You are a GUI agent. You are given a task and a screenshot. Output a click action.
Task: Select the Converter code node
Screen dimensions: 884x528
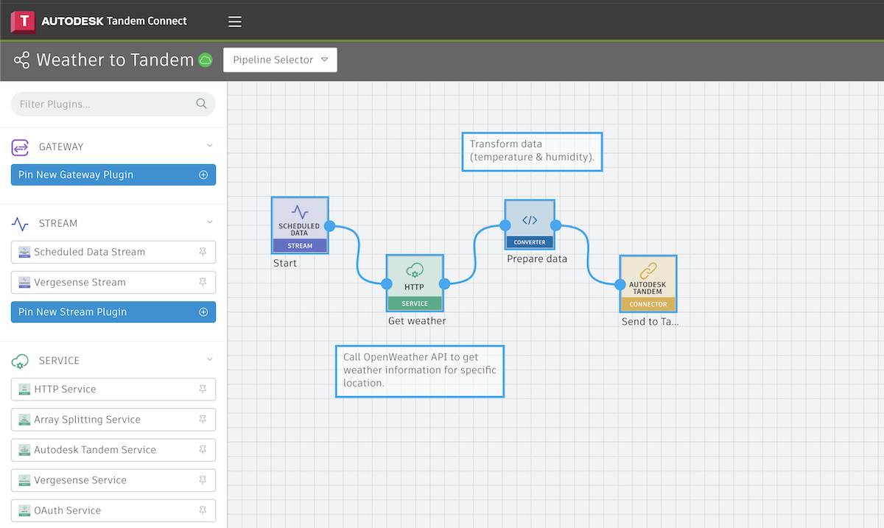(530, 225)
